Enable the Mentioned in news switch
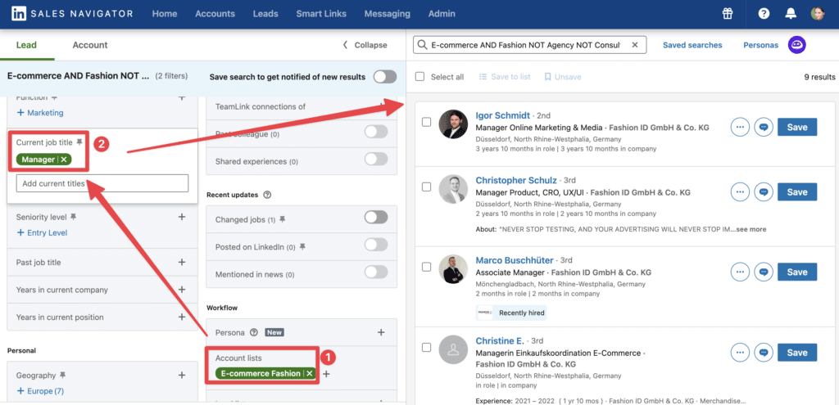839x405 pixels. [x=376, y=272]
